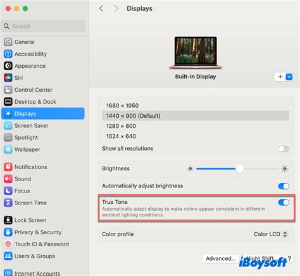The height and width of the screenshot is (276, 300).
Task: Click the General sidebar icon
Action: click(8, 42)
